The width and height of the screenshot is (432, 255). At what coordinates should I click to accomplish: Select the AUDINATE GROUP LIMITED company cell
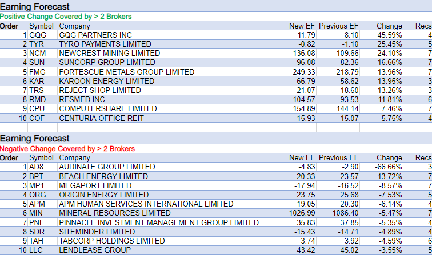point(107,167)
